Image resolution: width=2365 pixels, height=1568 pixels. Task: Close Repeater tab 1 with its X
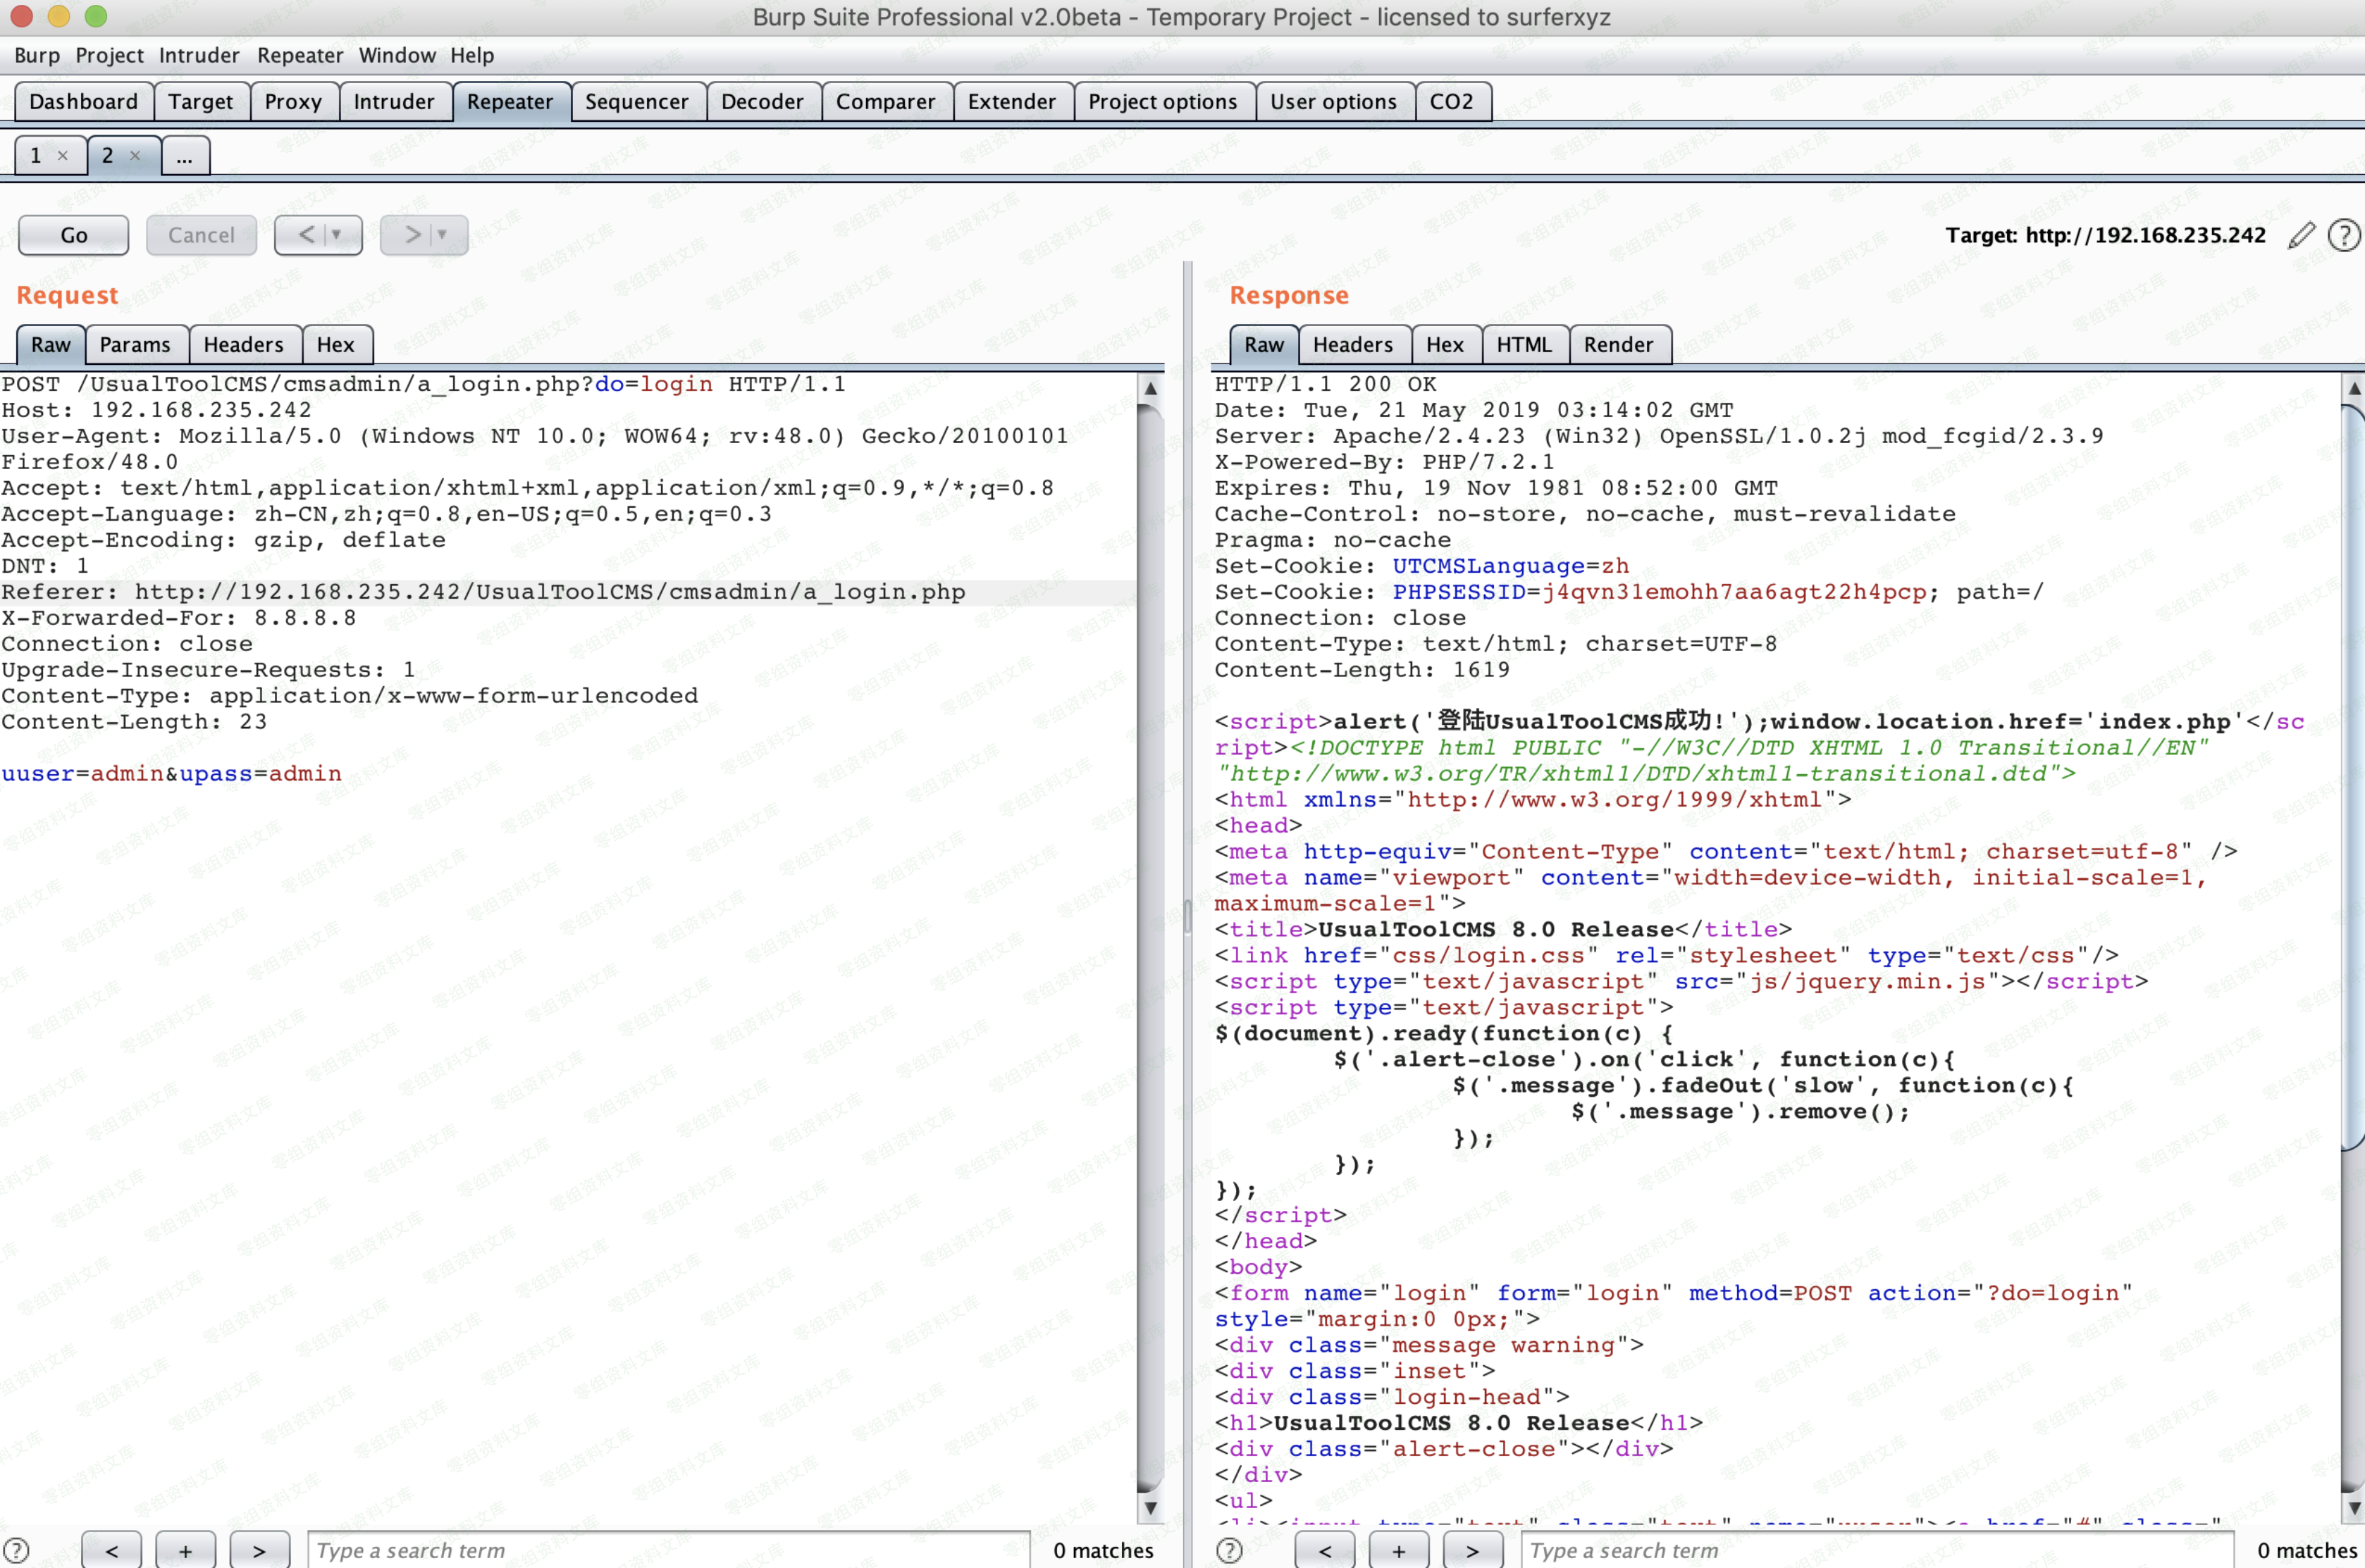(x=63, y=155)
